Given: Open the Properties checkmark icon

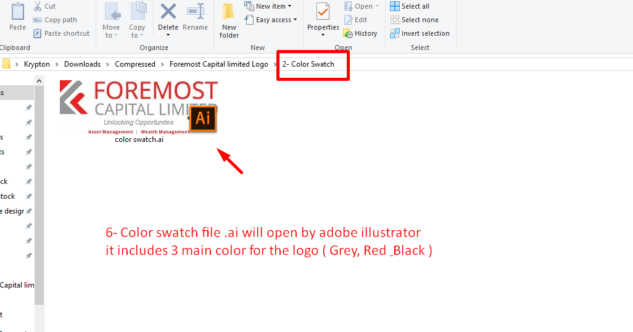Looking at the screenshot, I should pos(323,12).
